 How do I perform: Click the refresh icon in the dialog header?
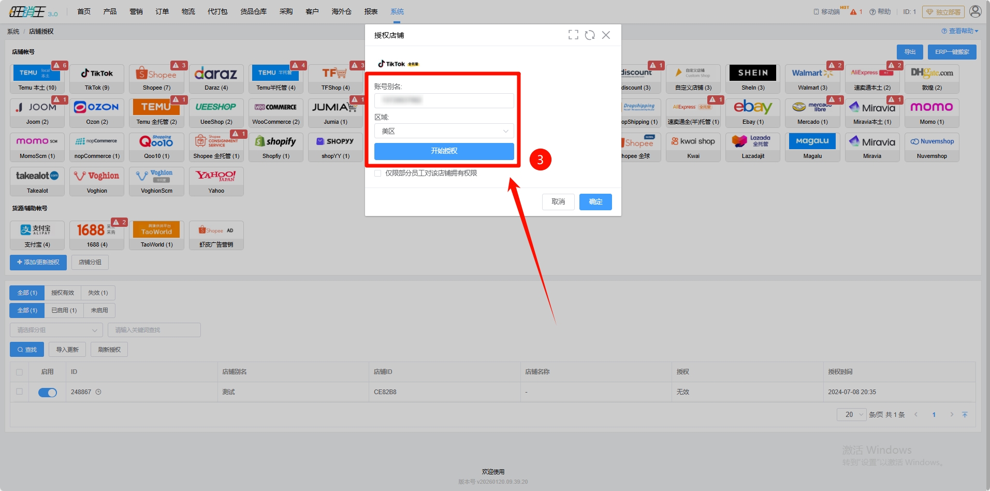pyautogui.click(x=590, y=35)
